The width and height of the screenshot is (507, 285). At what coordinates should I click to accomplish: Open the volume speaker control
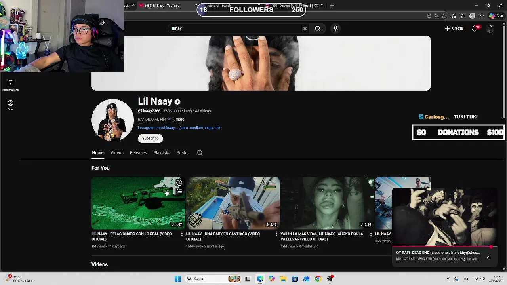[x=483, y=279]
